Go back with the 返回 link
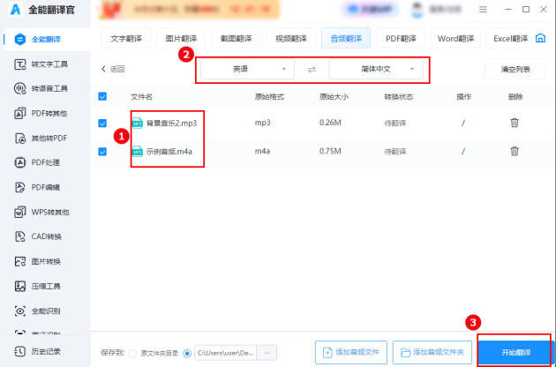This screenshot has height=367, width=556. 113,69
